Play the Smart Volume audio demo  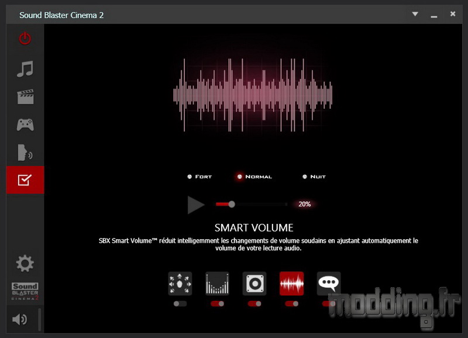196,205
